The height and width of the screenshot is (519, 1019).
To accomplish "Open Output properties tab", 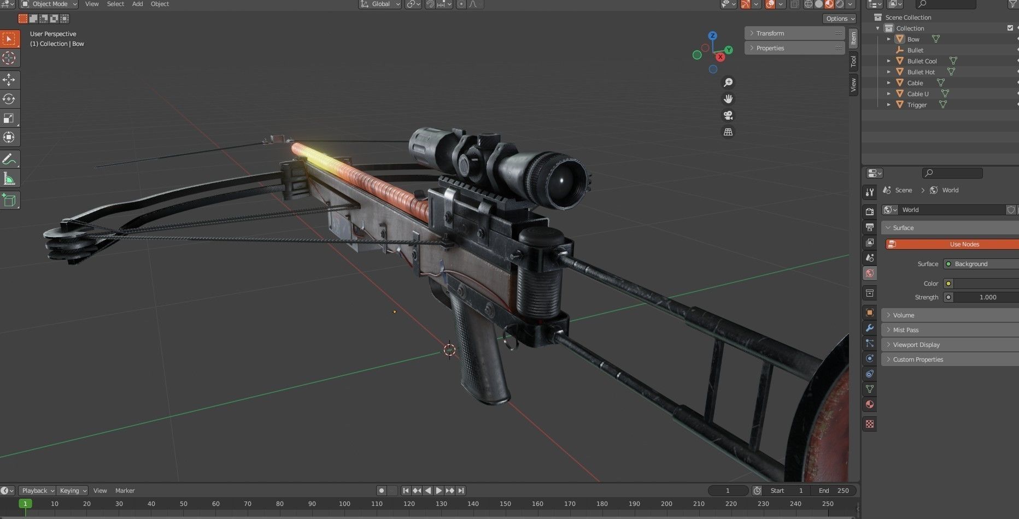I will click(870, 227).
